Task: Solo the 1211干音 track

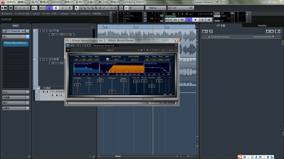Action: tap(46, 31)
